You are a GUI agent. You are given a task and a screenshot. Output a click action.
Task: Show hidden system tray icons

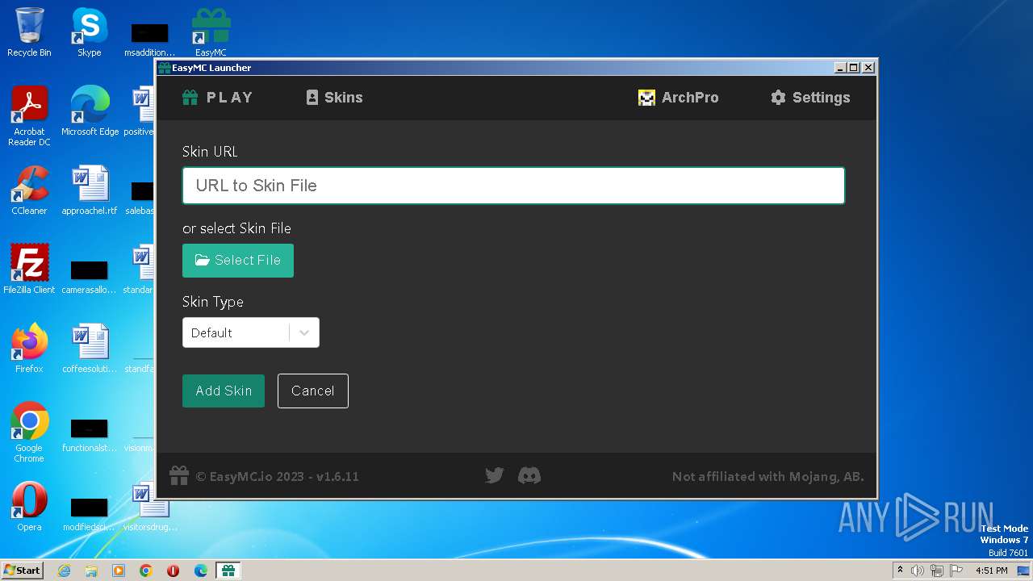900,571
